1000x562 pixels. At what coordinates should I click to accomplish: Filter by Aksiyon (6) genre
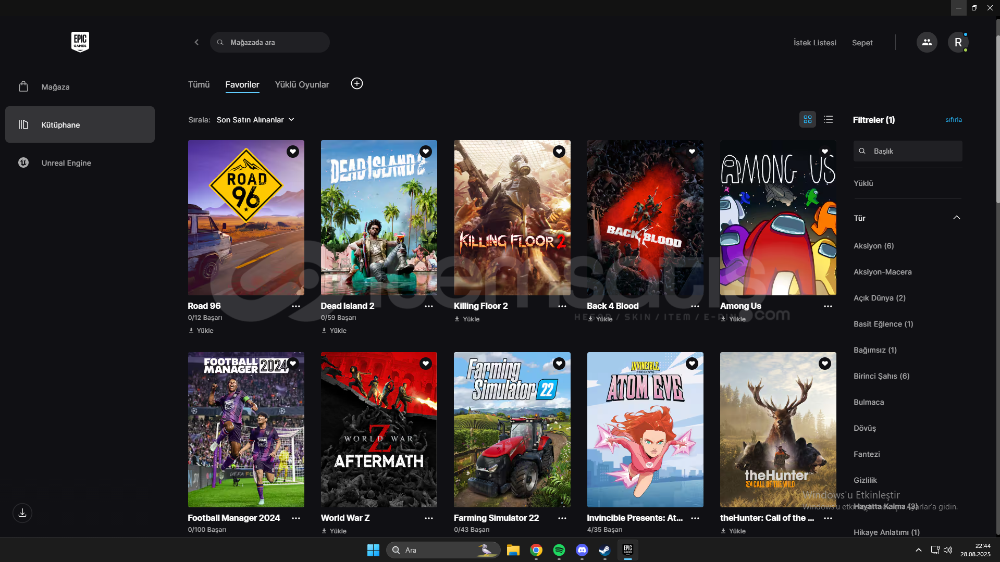[x=873, y=246]
